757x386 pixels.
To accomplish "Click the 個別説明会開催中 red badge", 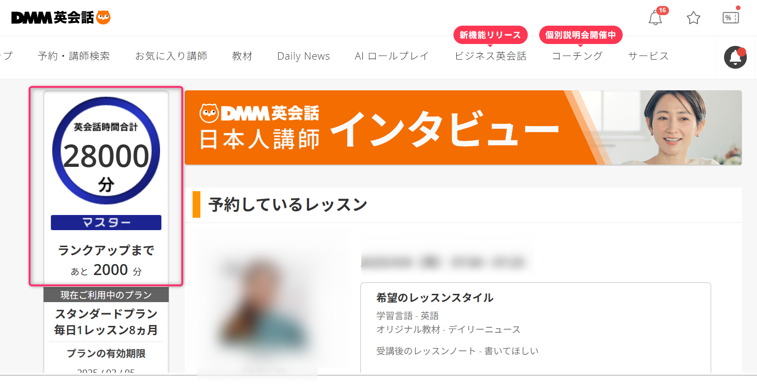I will coord(580,35).
